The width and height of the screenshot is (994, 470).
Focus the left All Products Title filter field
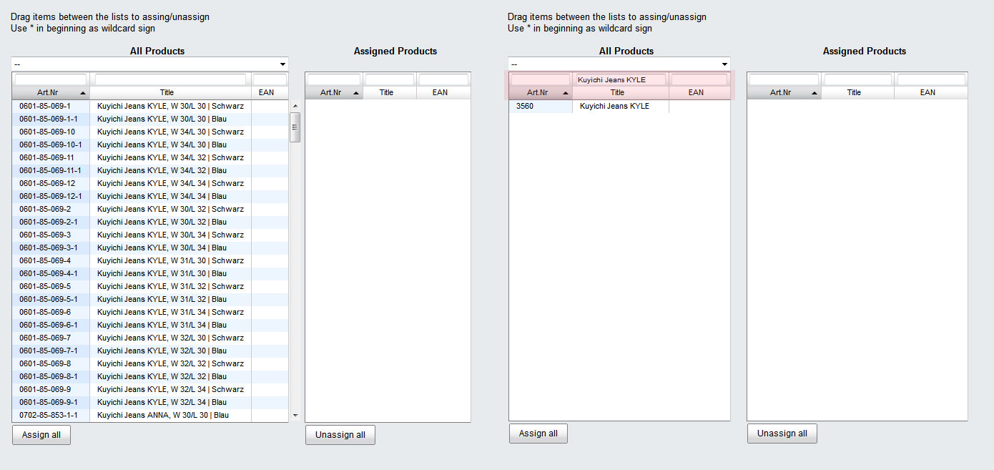click(x=170, y=79)
